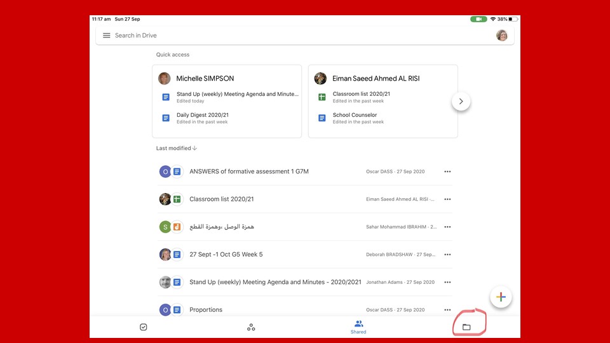610x343 pixels.
Task: Open Stand Up Meeting Agenda file in list
Action: (x=274, y=282)
